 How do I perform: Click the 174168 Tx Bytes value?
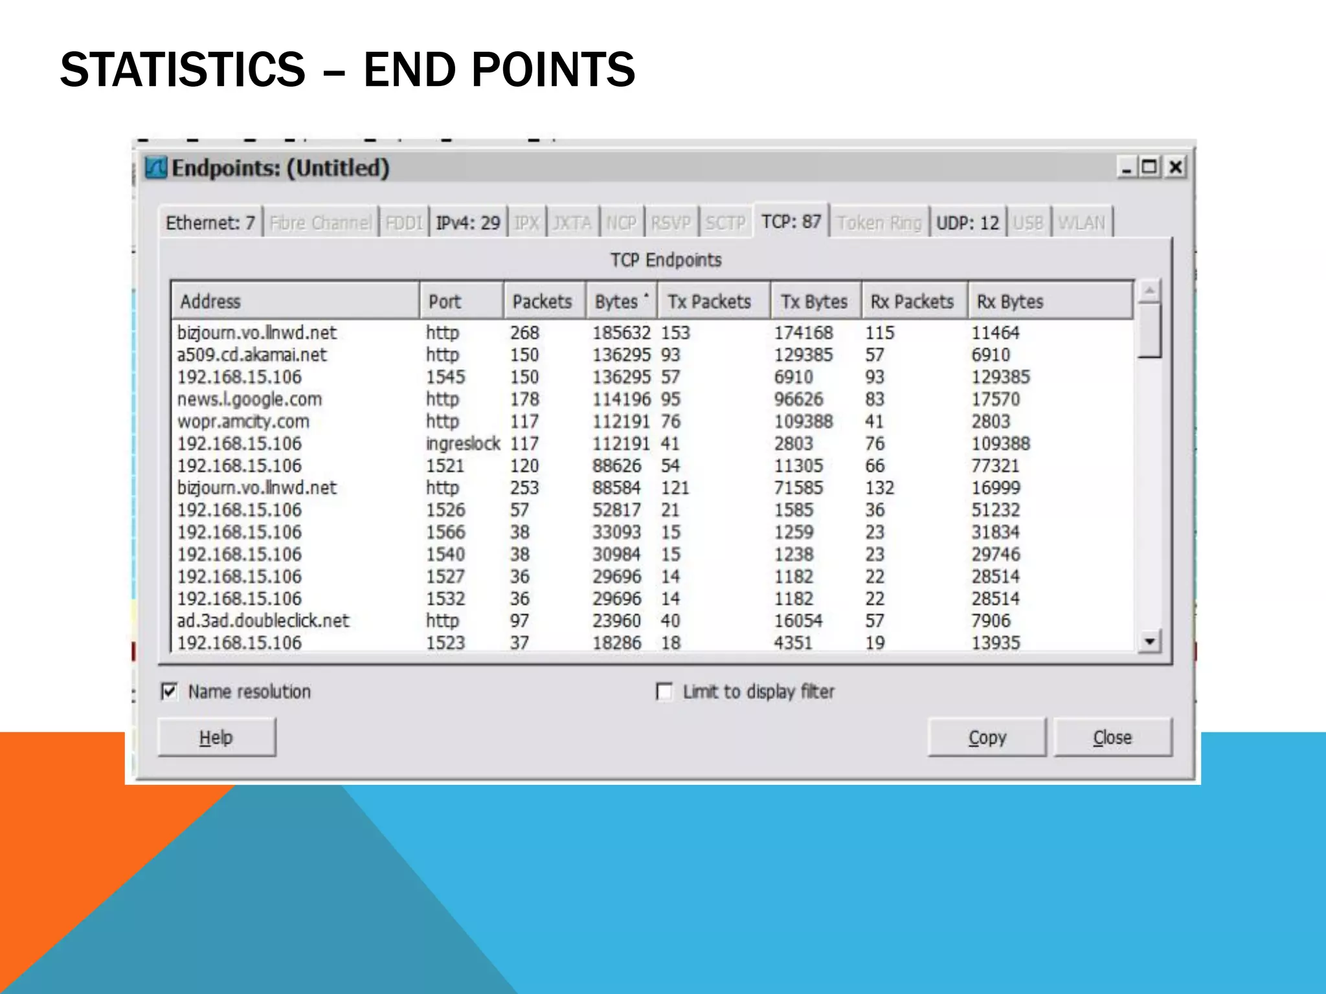[803, 333]
